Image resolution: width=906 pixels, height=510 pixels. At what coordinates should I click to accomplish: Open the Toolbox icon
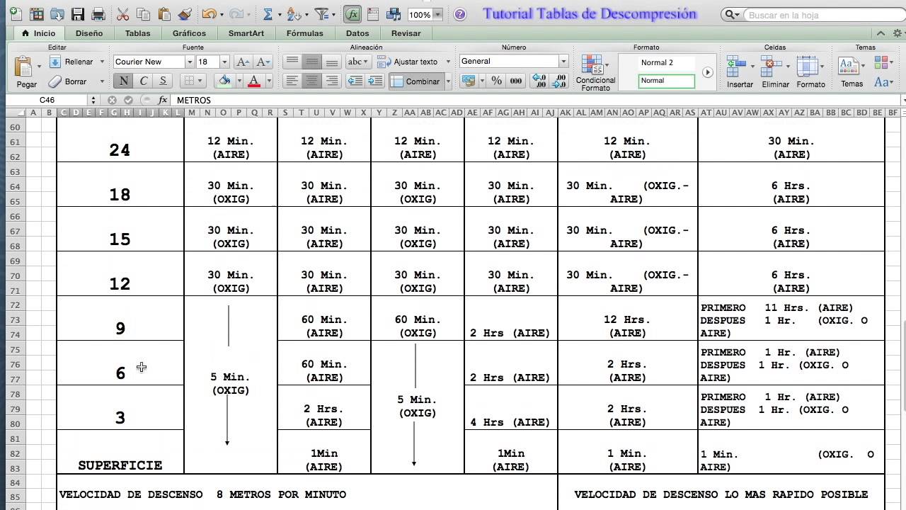click(x=373, y=14)
